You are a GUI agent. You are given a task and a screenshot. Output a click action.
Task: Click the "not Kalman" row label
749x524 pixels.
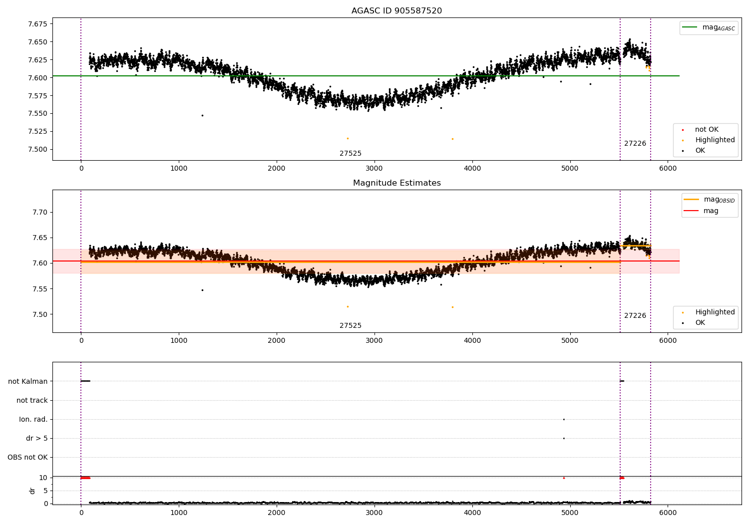pos(28,382)
